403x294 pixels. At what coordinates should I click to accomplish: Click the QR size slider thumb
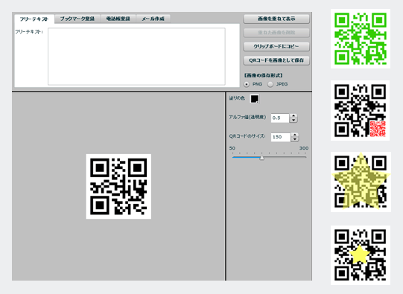(261, 157)
